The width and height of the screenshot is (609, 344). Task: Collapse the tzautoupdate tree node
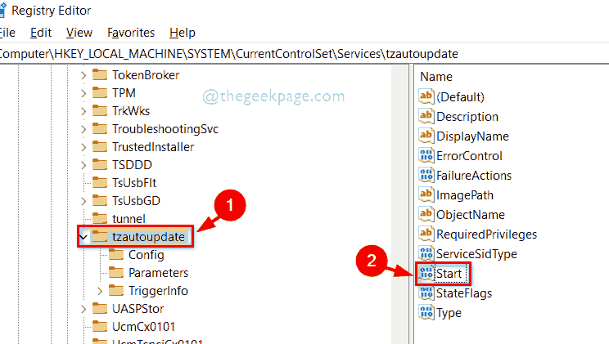(x=83, y=237)
